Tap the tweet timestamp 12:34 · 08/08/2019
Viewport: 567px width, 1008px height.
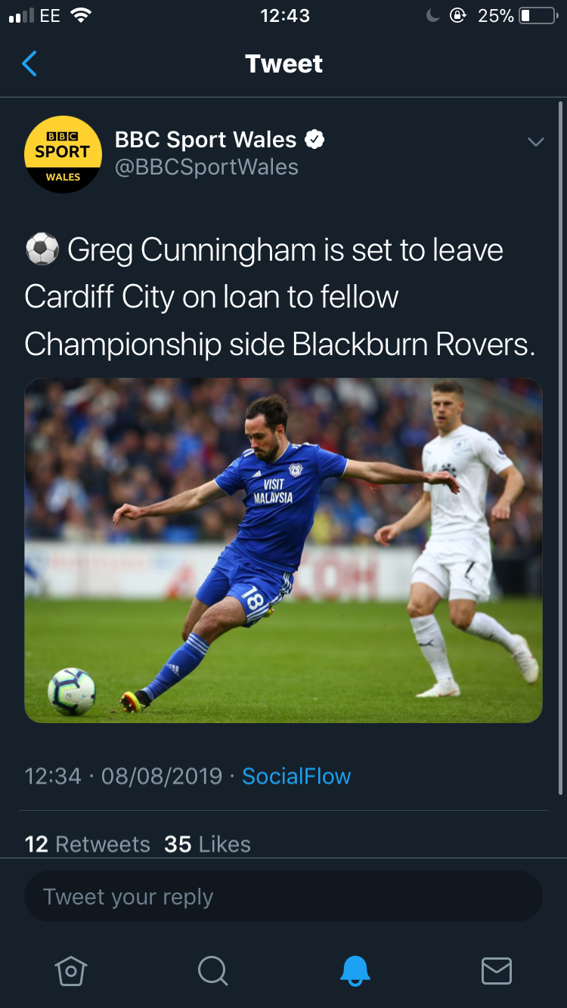124,776
